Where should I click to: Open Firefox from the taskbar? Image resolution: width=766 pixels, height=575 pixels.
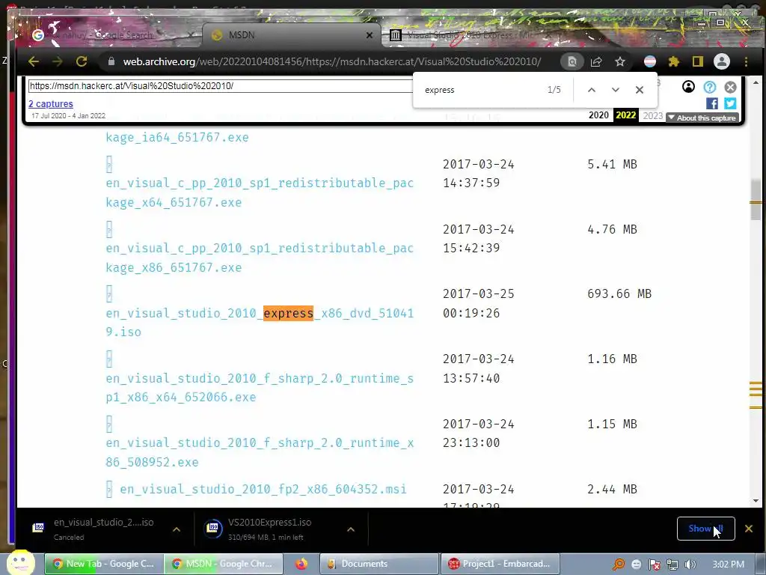pos(301,564)
